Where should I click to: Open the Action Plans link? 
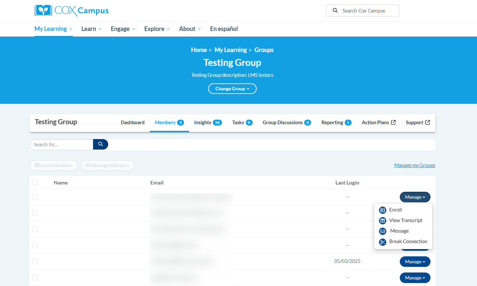click(x=379, y=123)
